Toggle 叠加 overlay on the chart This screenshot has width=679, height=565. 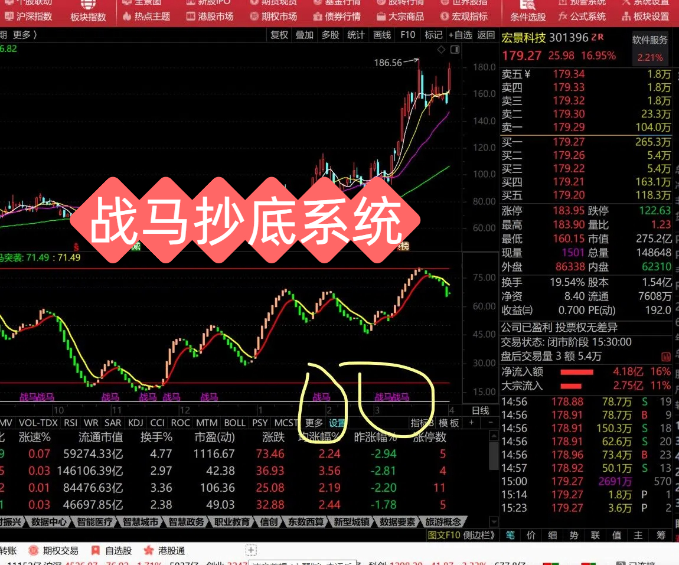pos(305,35)
